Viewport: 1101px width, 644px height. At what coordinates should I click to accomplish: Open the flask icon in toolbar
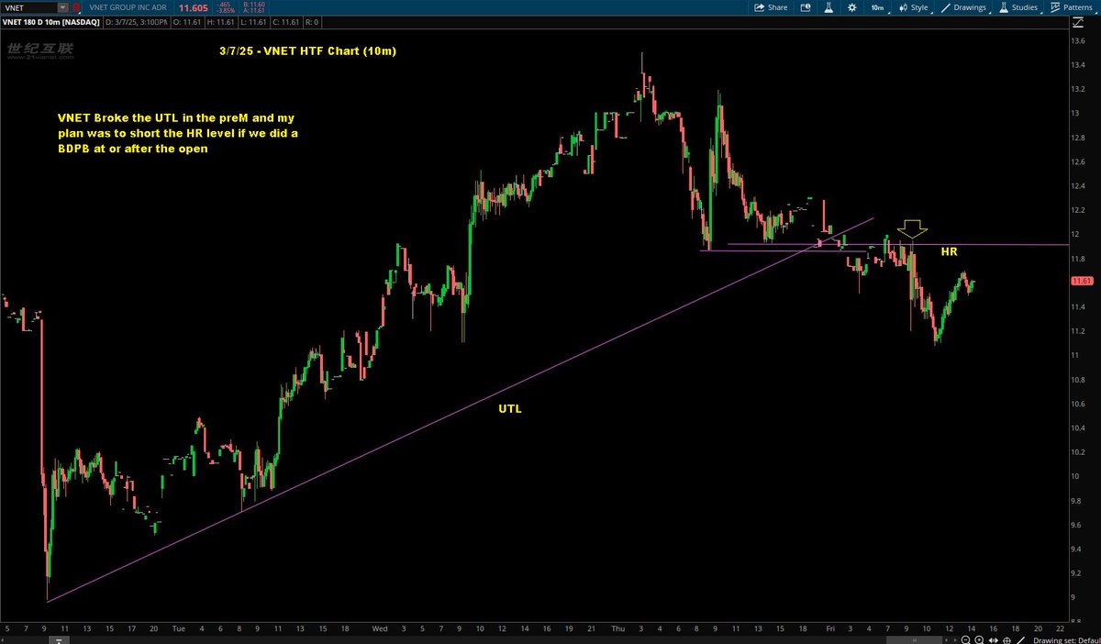click(828, 7)
